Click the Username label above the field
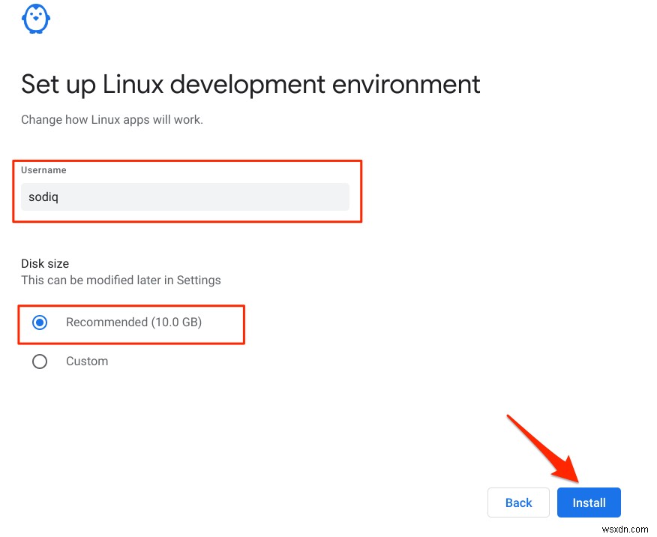The height and width of the screenshot is (537, 657). (43, 170)
